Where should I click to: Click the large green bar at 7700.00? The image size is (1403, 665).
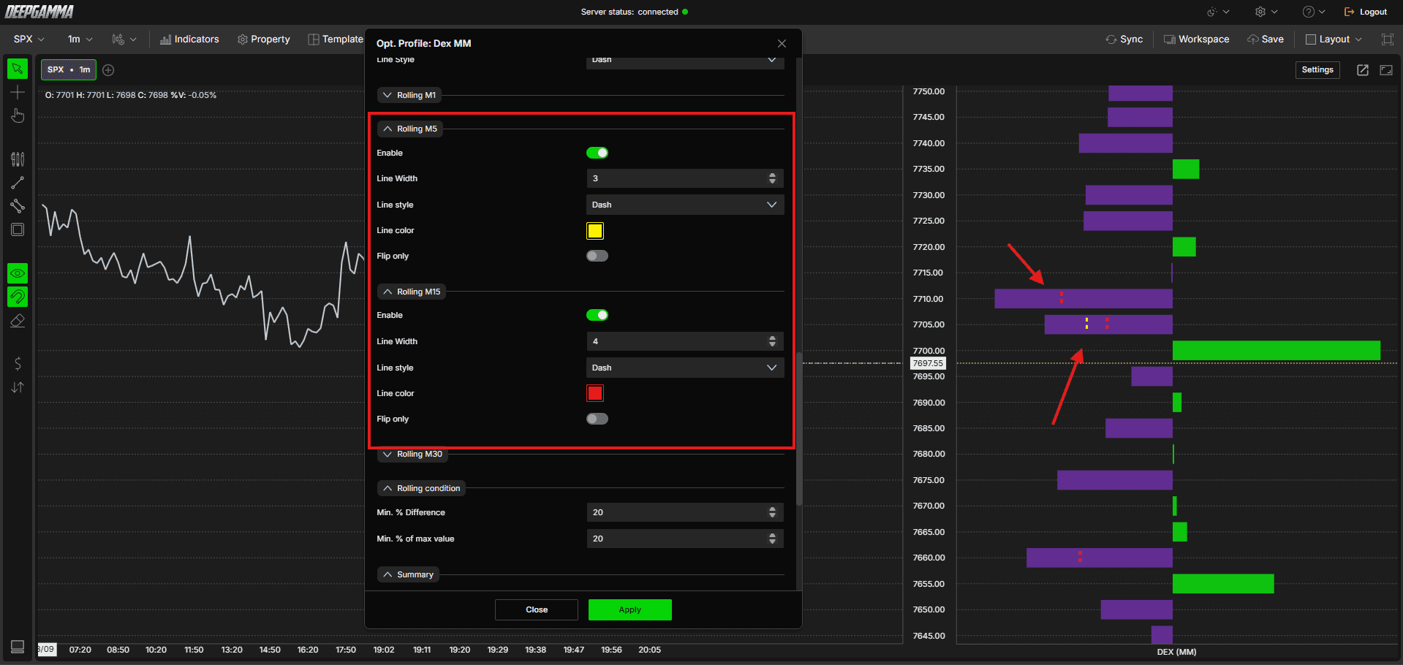(1277, 351)
